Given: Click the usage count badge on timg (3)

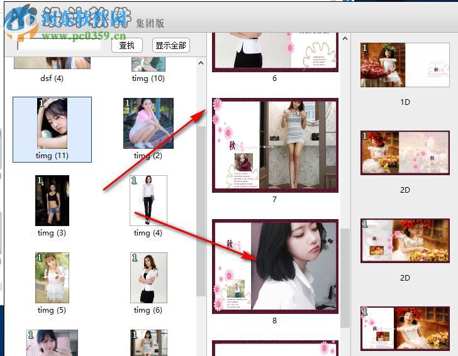Looking at the screenshot, I should click(40, 180).
